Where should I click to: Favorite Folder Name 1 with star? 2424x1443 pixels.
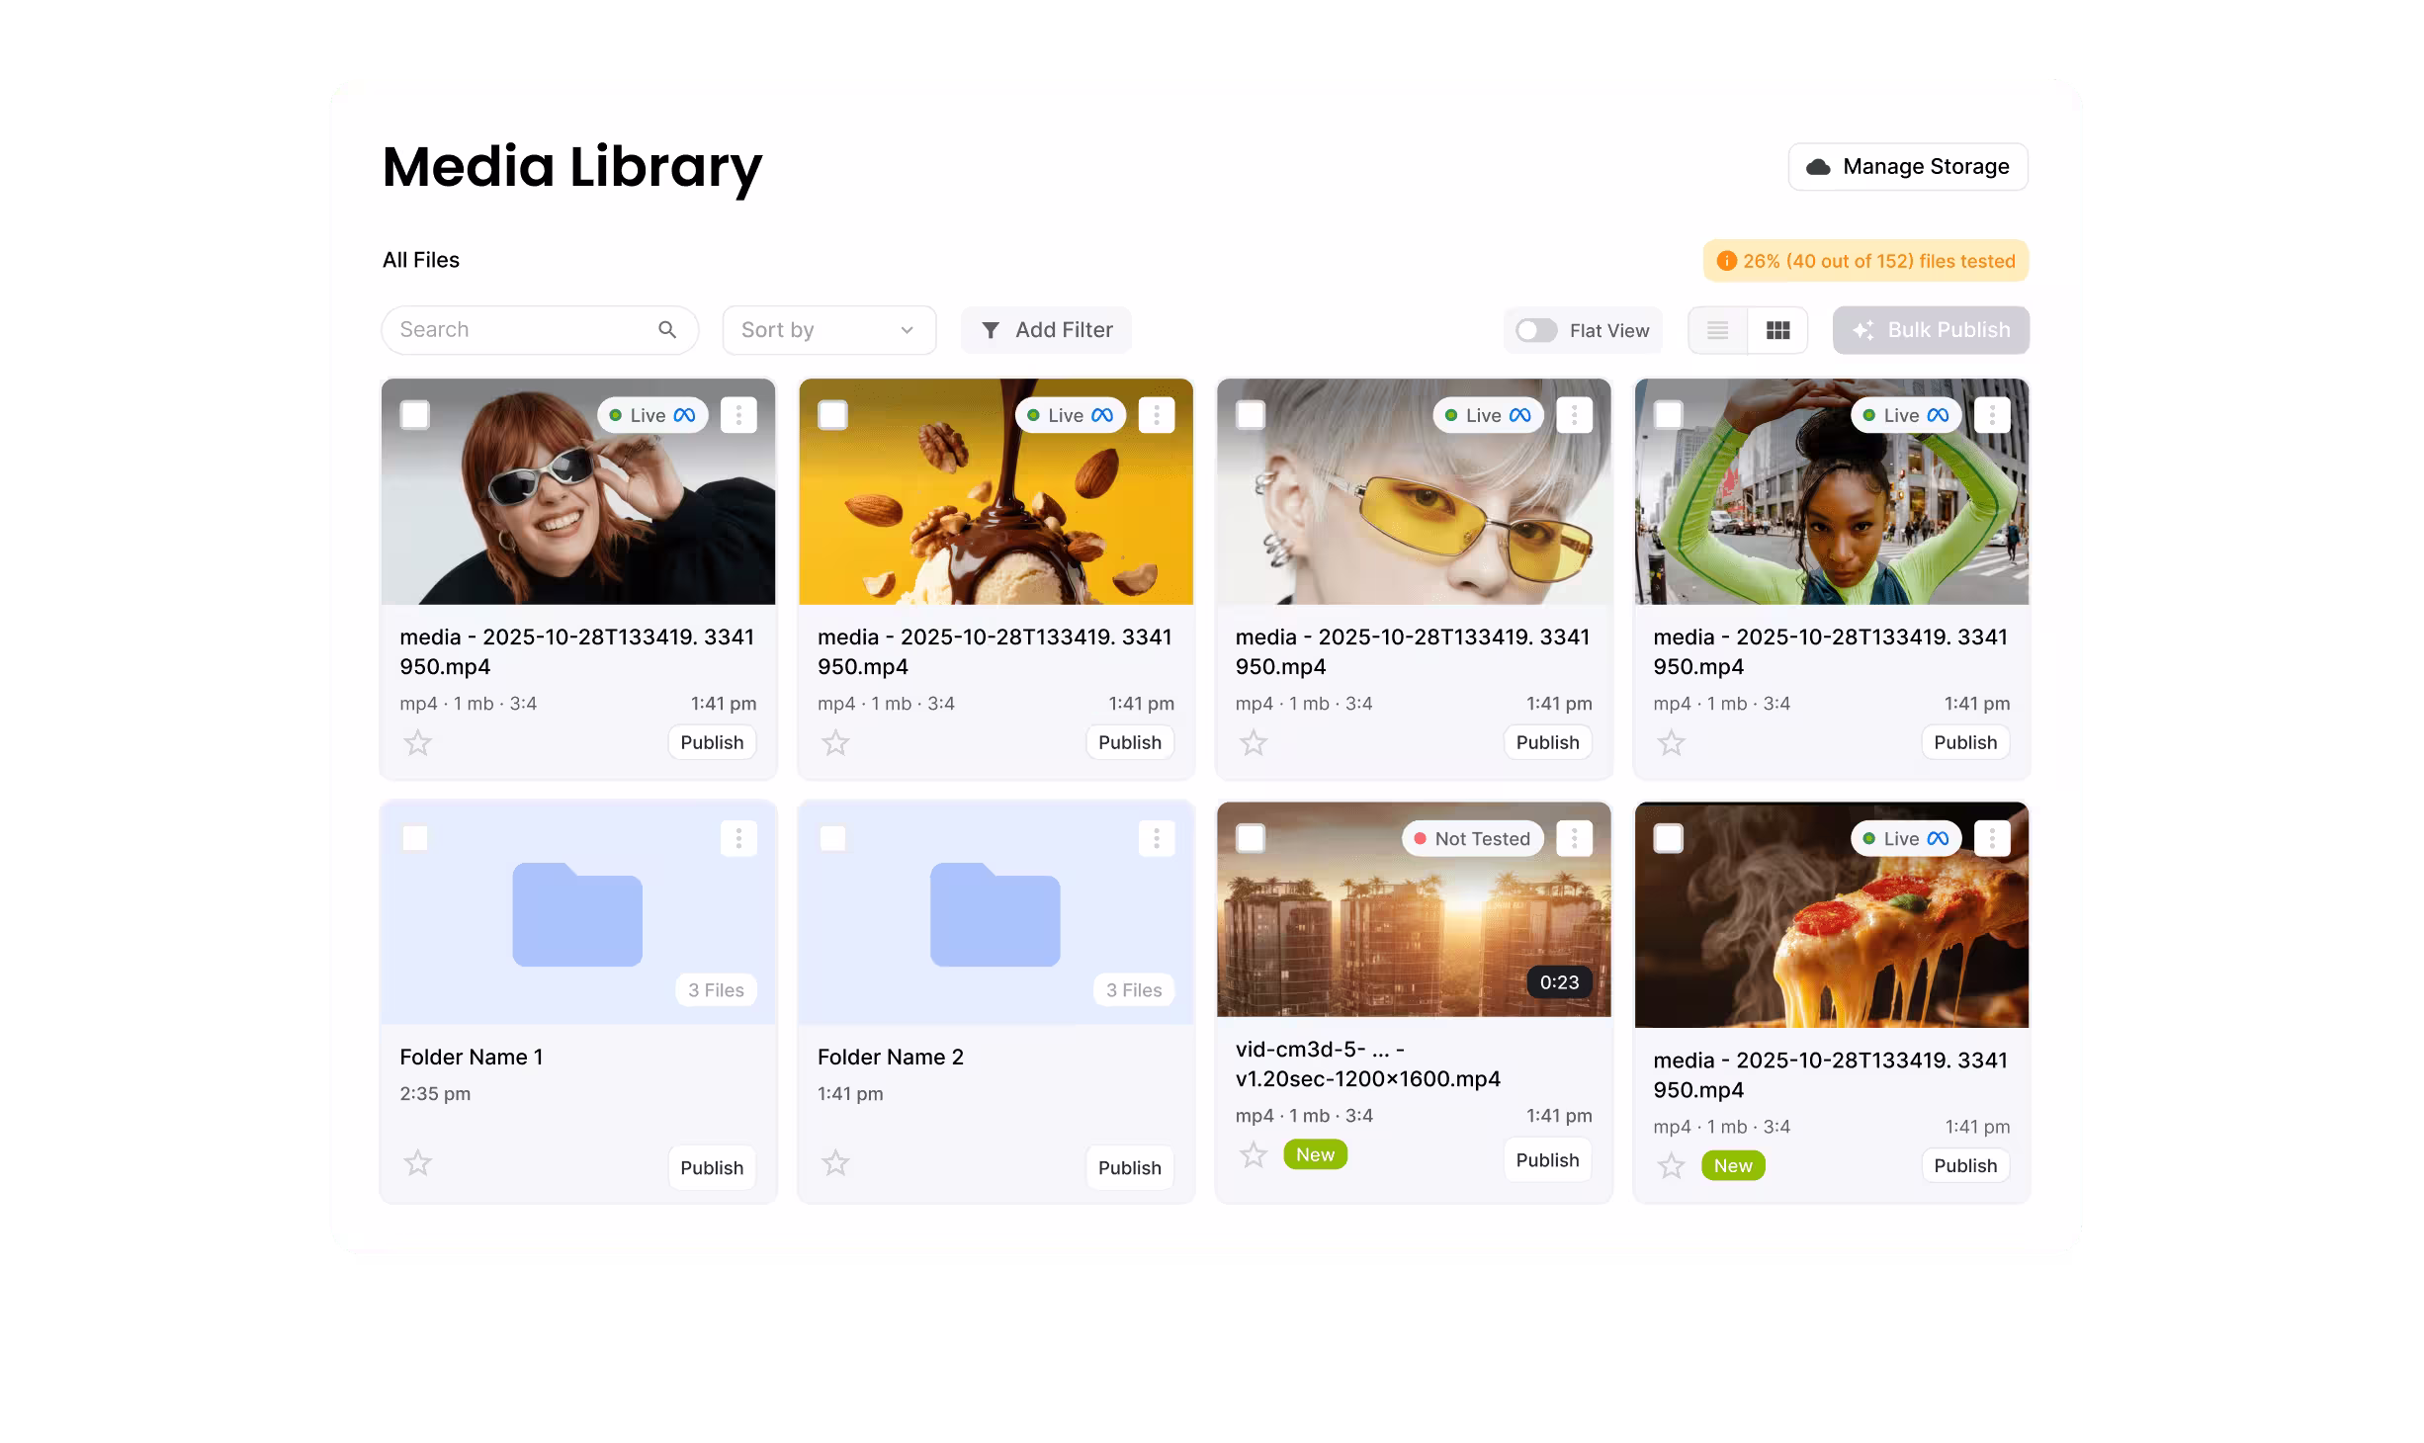tap(418, 1163)
